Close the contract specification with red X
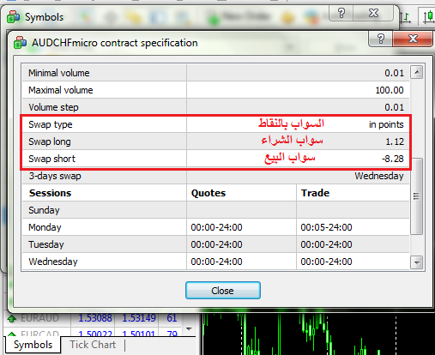Image resolution: width=435 pixels, height=355 pixels. tap(413, 39)
